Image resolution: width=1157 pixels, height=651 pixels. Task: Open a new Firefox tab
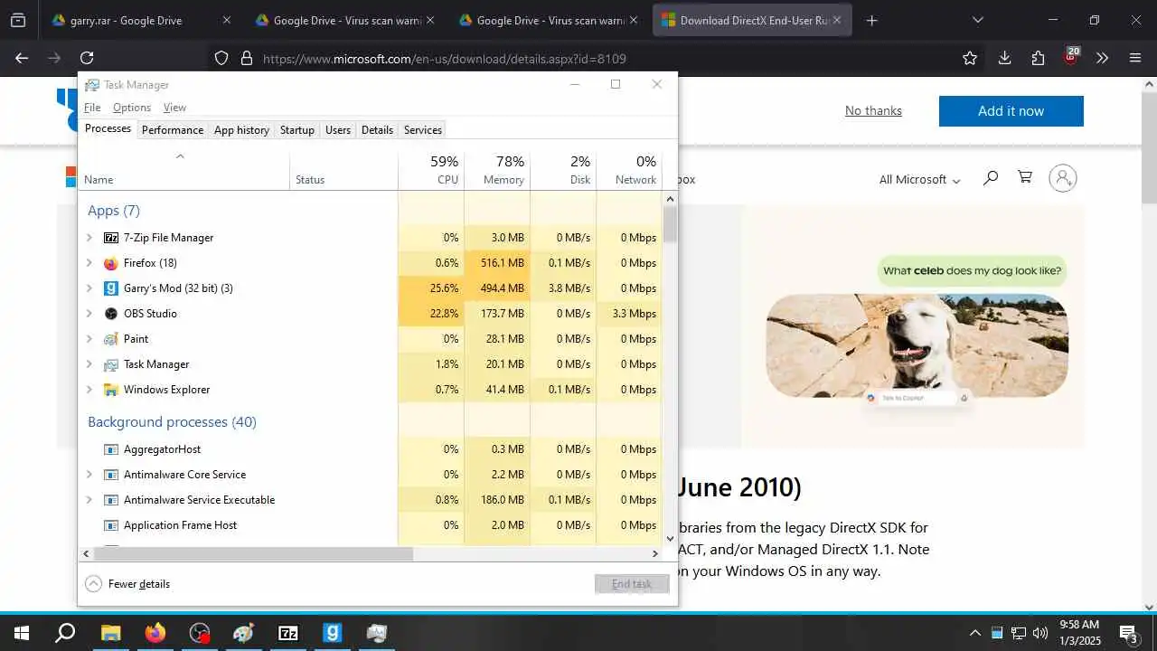pos(871,20)
